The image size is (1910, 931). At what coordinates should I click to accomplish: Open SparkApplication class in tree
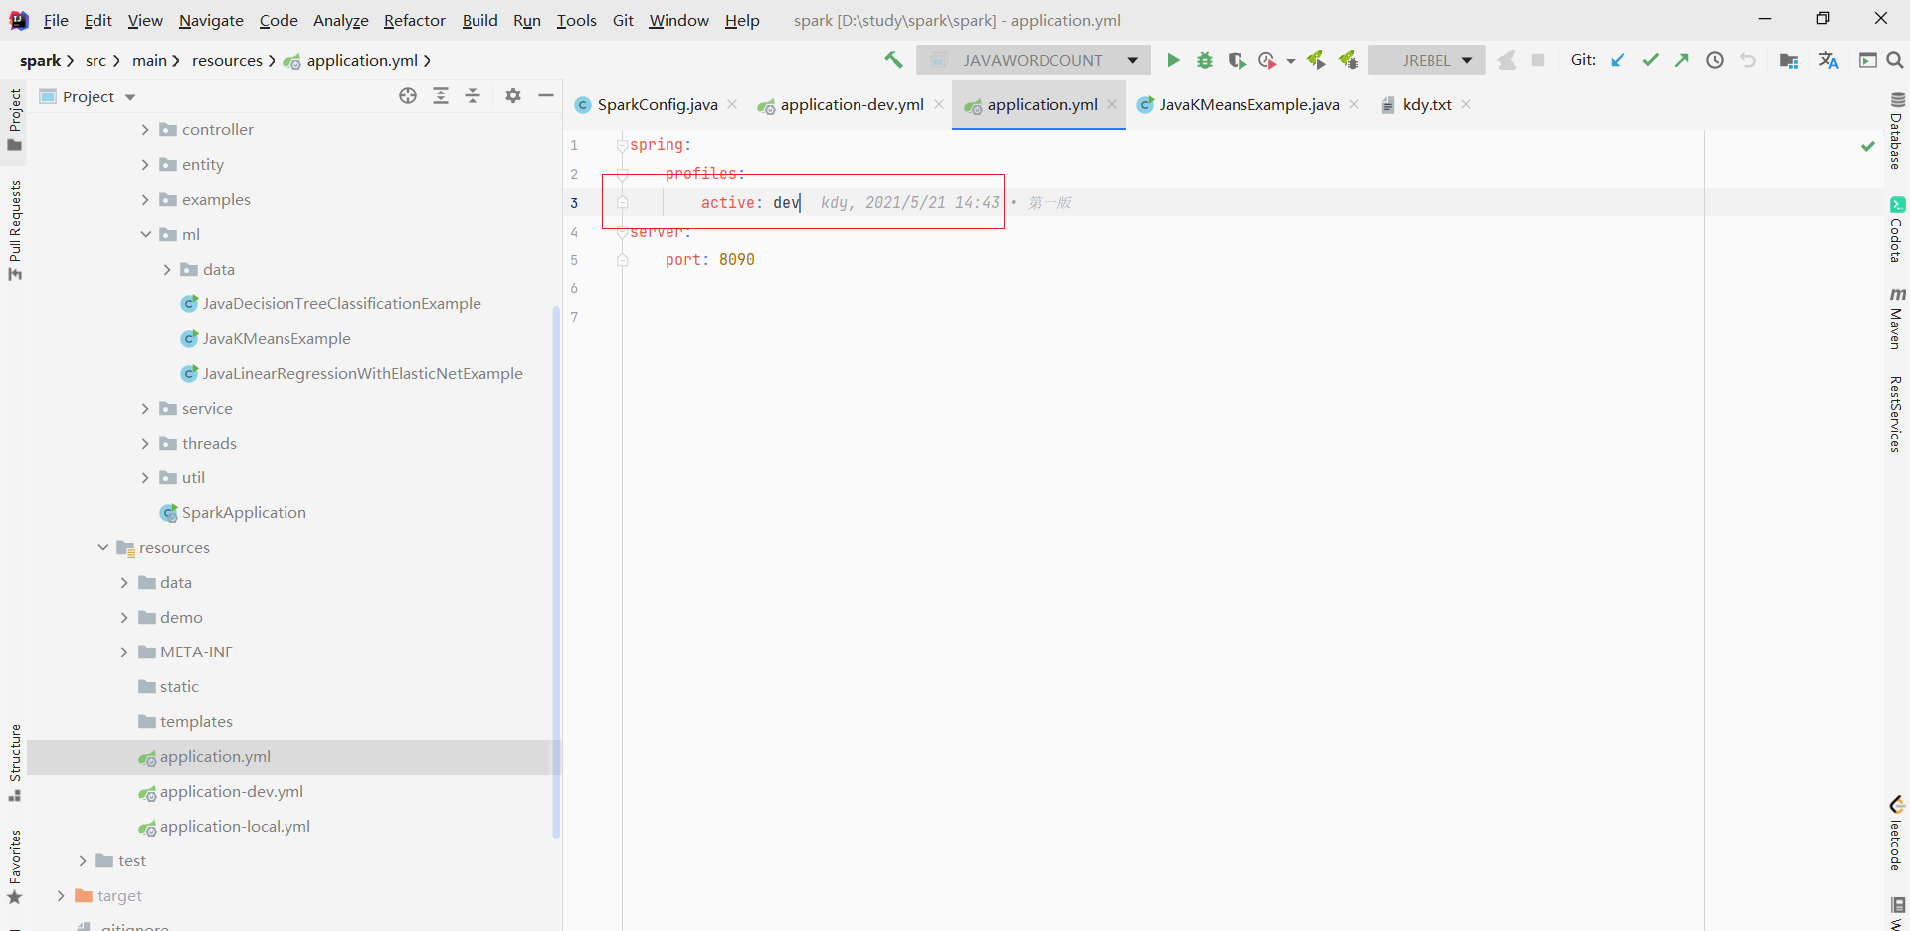244,513
